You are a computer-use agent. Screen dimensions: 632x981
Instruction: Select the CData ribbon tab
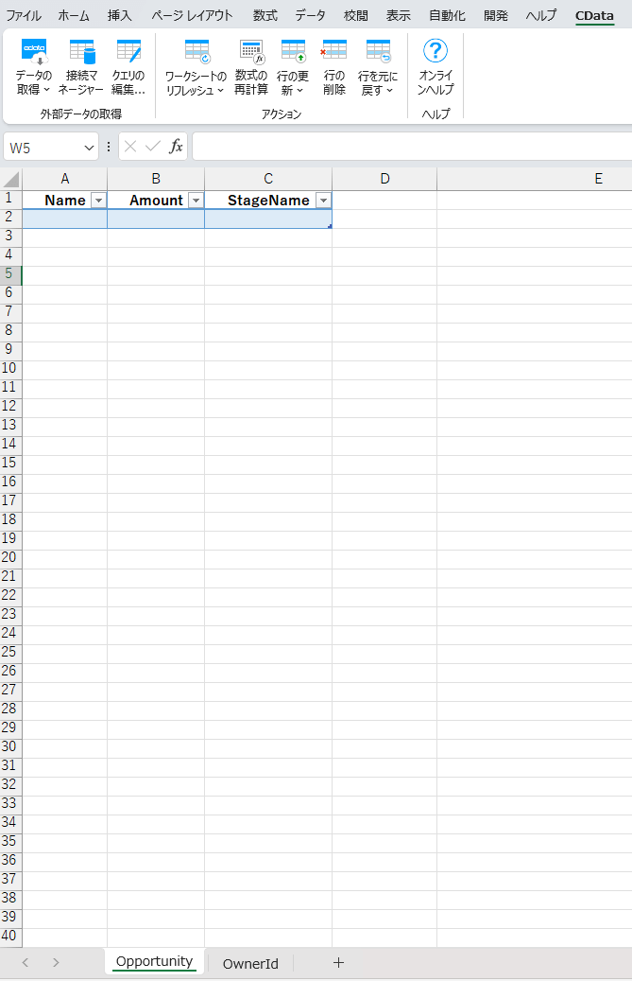[594, 16]
